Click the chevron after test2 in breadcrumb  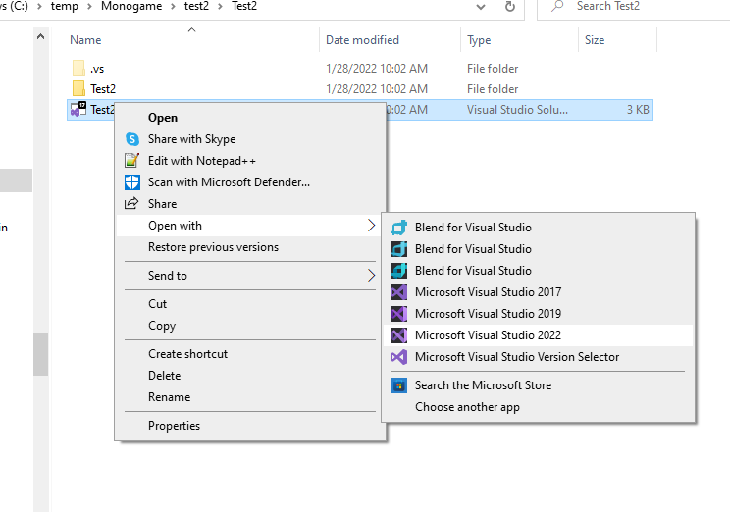click(x=220, y=7)
